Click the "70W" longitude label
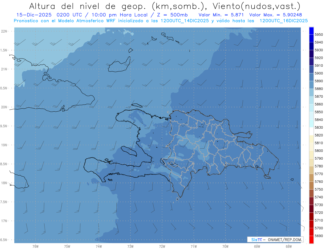This screenshot has width=324, height=250. pyautogui.click(x=225, y=246)
